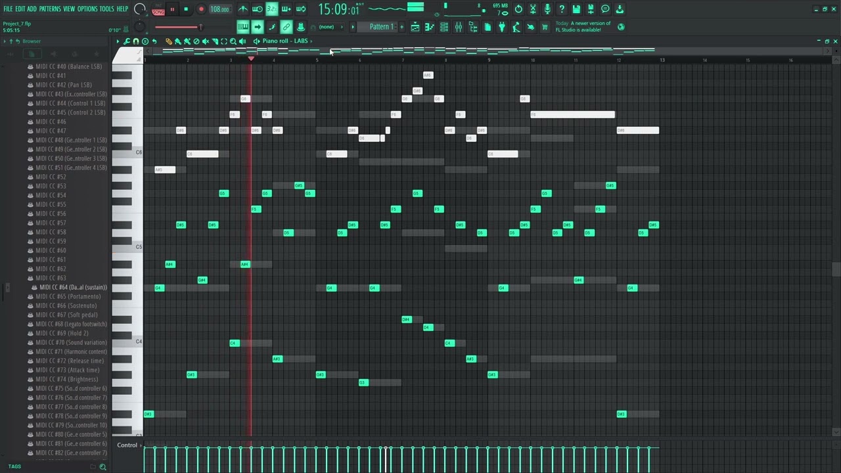Toggle the piano roll snap magnet
The width and height of the screenshot is (841, 473).
click(136, 41)
